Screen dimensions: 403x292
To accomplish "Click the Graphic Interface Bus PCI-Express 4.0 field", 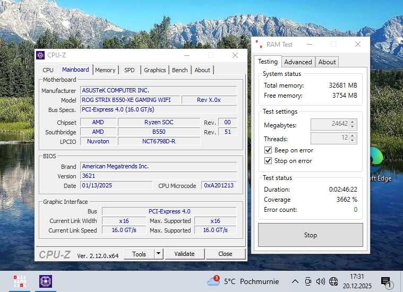I will [x=169, y=211].
